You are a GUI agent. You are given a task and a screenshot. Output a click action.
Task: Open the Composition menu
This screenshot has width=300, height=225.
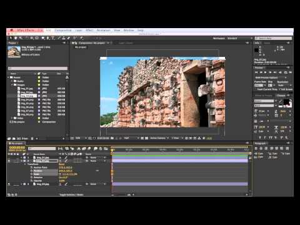point(63,31)
